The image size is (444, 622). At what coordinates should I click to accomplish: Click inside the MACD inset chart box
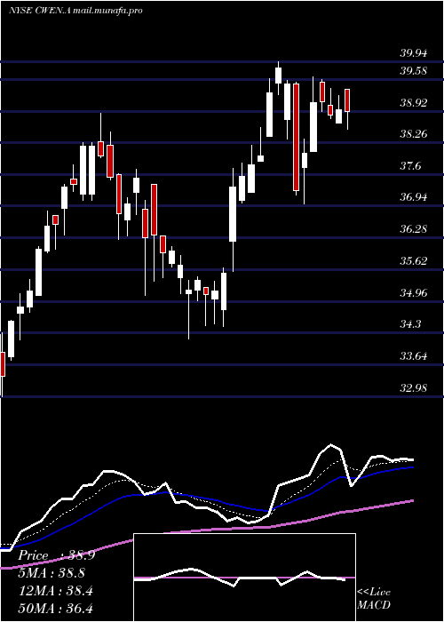[x=244, y=578]
